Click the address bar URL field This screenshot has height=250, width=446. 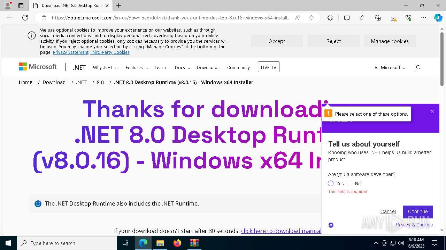(171, 18)
